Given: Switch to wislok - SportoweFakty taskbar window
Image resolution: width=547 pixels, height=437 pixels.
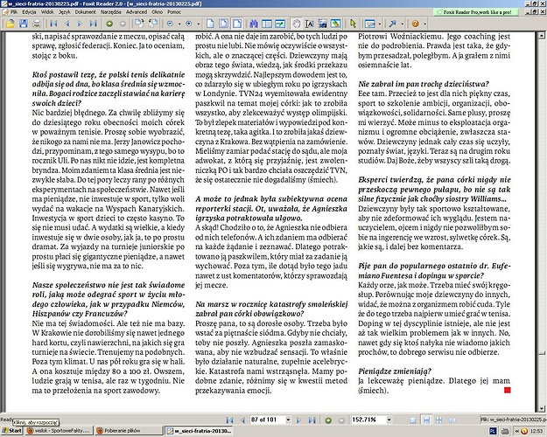Looking at the screenshot, I should pos(59,431).
